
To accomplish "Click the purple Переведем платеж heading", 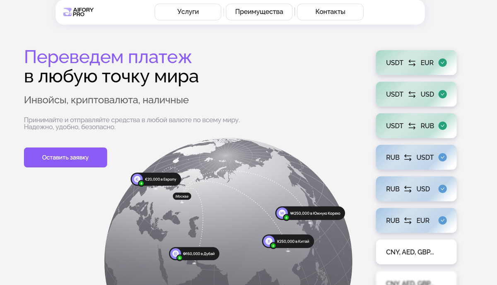I will point(108,58).
